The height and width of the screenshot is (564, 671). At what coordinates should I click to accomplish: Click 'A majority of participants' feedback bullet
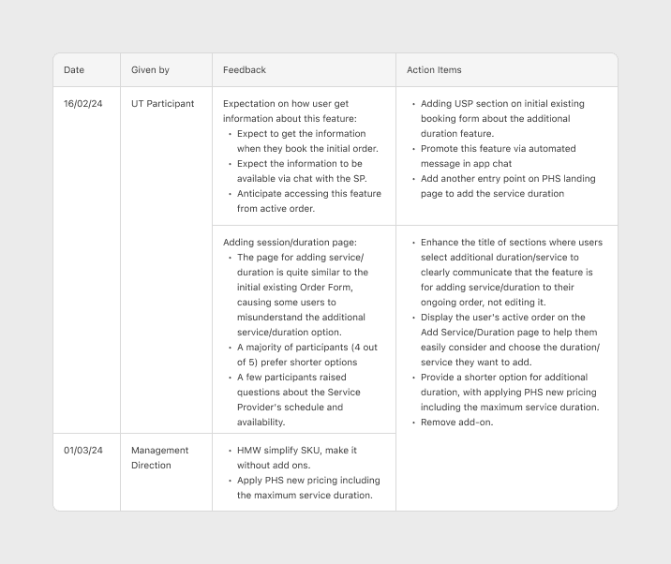[306, 355]
